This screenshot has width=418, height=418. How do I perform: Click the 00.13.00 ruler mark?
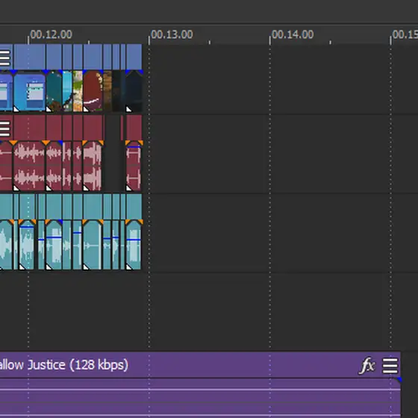click(172, 34)
